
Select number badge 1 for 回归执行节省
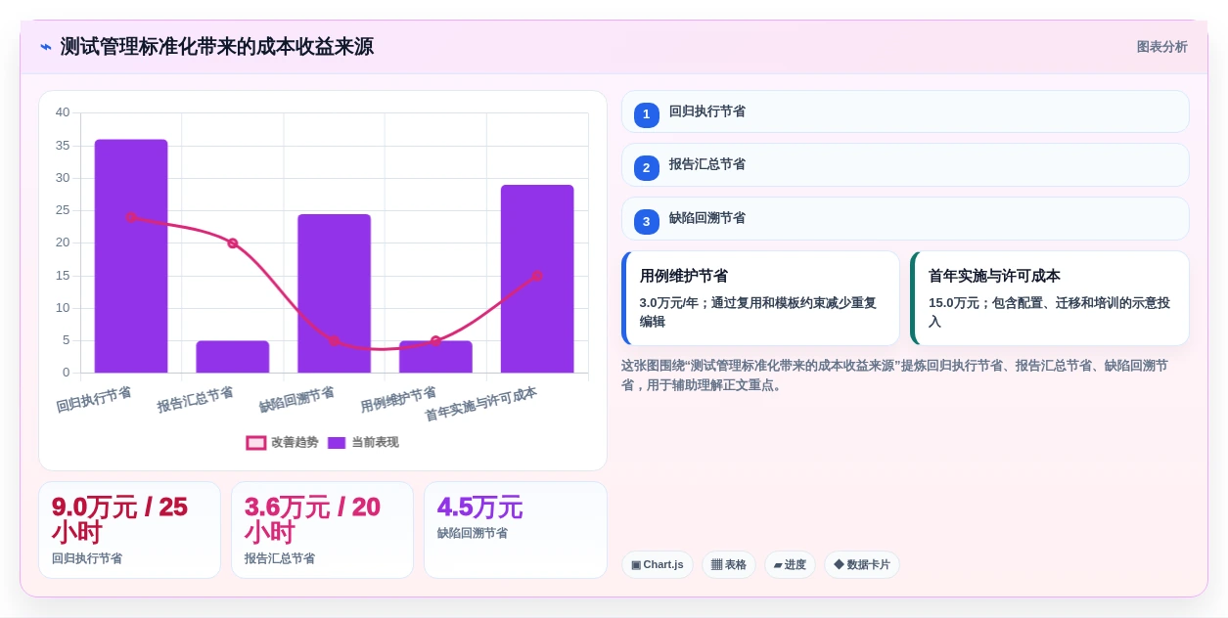(x=647, y=114)
